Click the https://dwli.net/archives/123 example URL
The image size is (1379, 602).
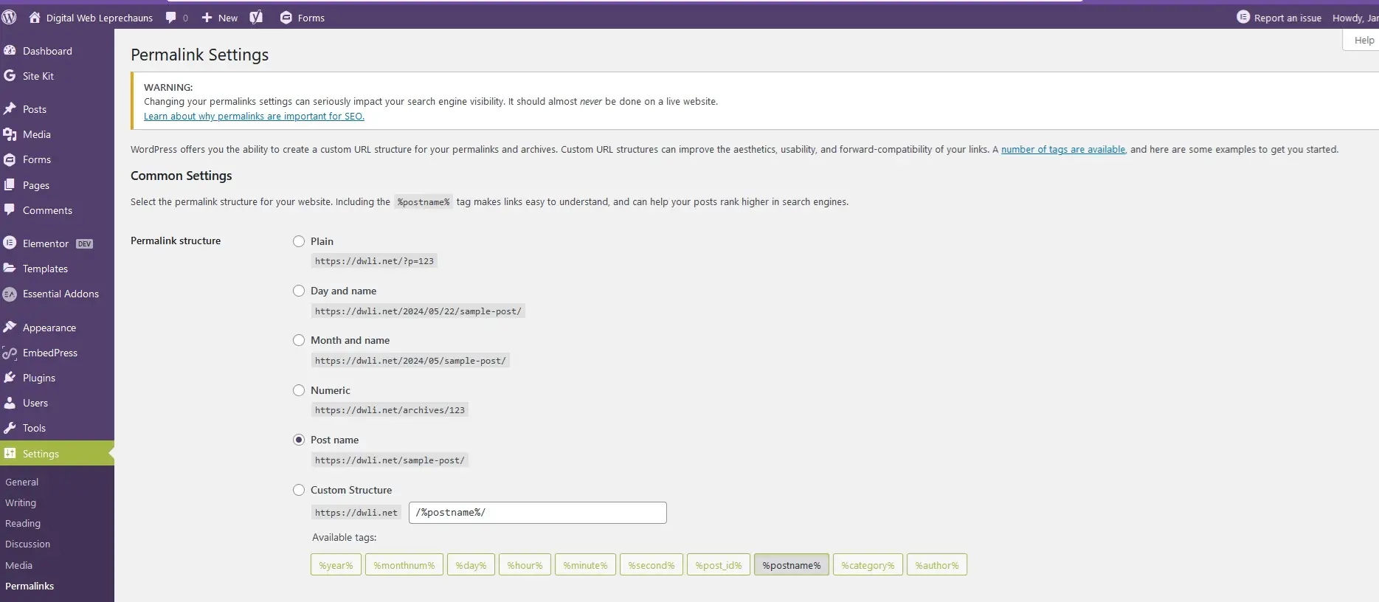[390, 410]
